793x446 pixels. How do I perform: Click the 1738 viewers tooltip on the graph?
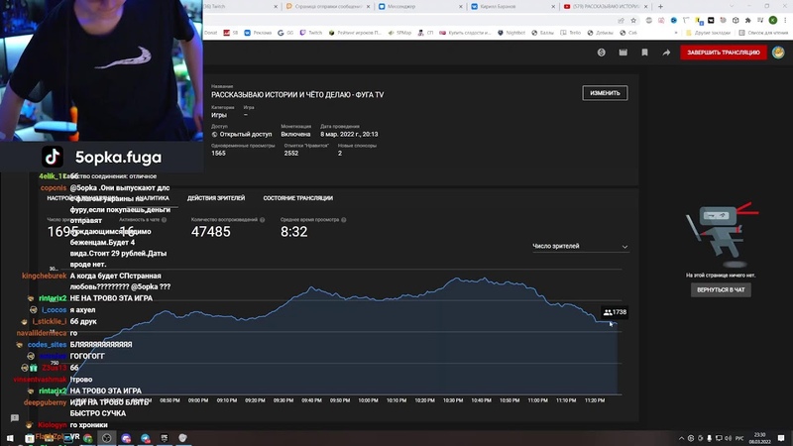click(615, 312)
